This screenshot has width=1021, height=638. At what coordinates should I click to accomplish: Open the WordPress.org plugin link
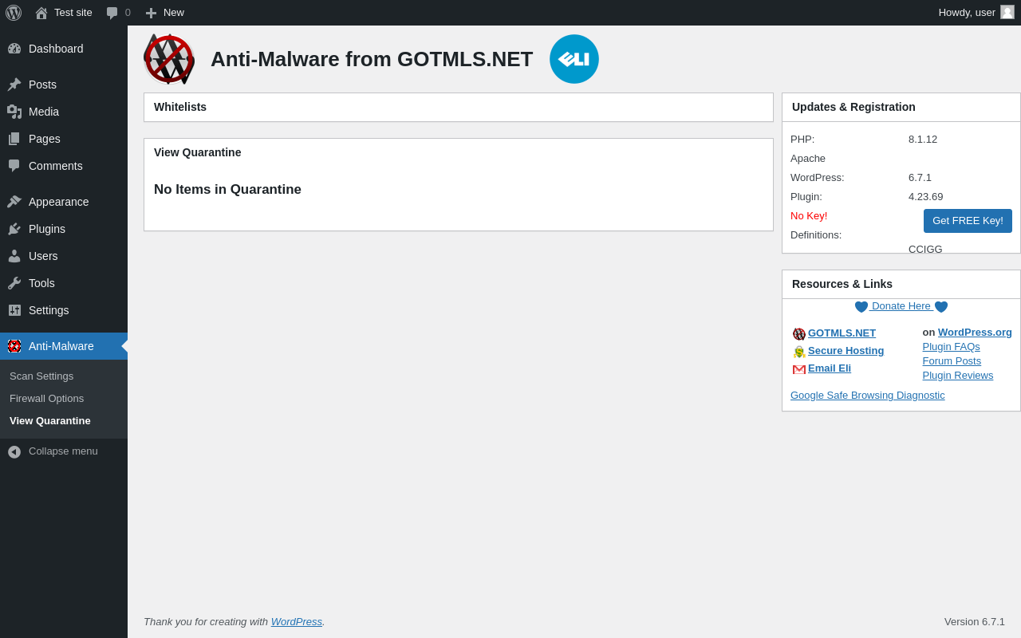[975, 333]
